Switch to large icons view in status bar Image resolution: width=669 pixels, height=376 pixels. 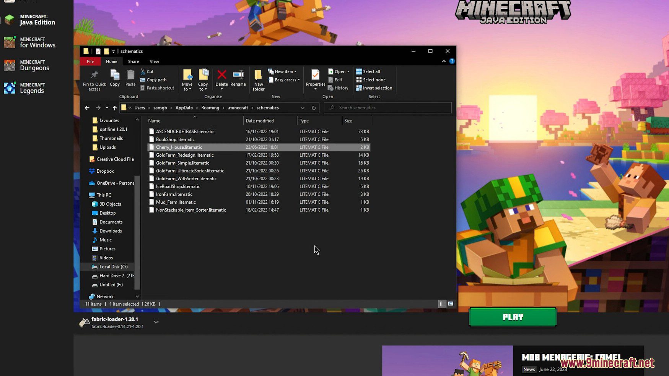[x=451, y=304]
